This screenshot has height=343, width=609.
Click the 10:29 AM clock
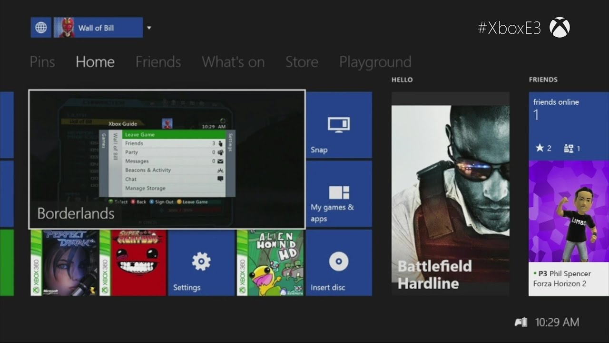pos(557,323)
